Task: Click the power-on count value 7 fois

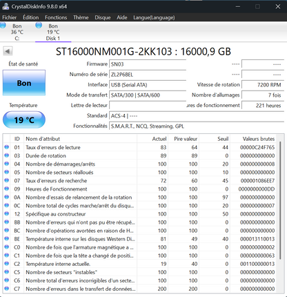Action: pyautogui.click(x=263, y=95)
